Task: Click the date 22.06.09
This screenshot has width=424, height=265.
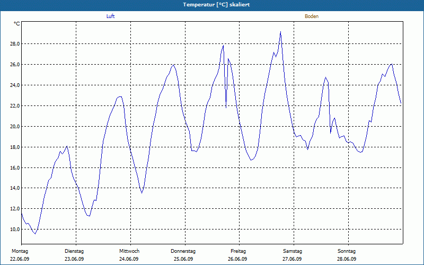Action: [20, 259]
